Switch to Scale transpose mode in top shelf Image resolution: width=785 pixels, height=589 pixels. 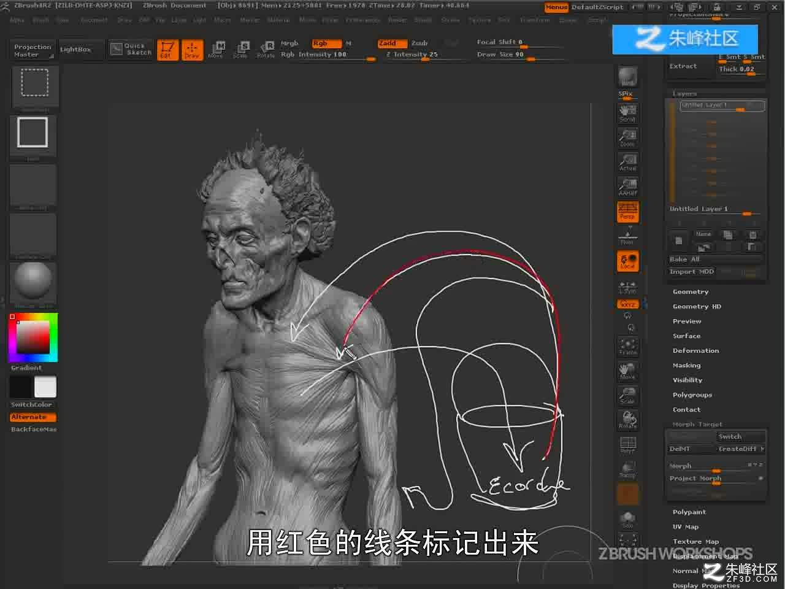(240, 50)
